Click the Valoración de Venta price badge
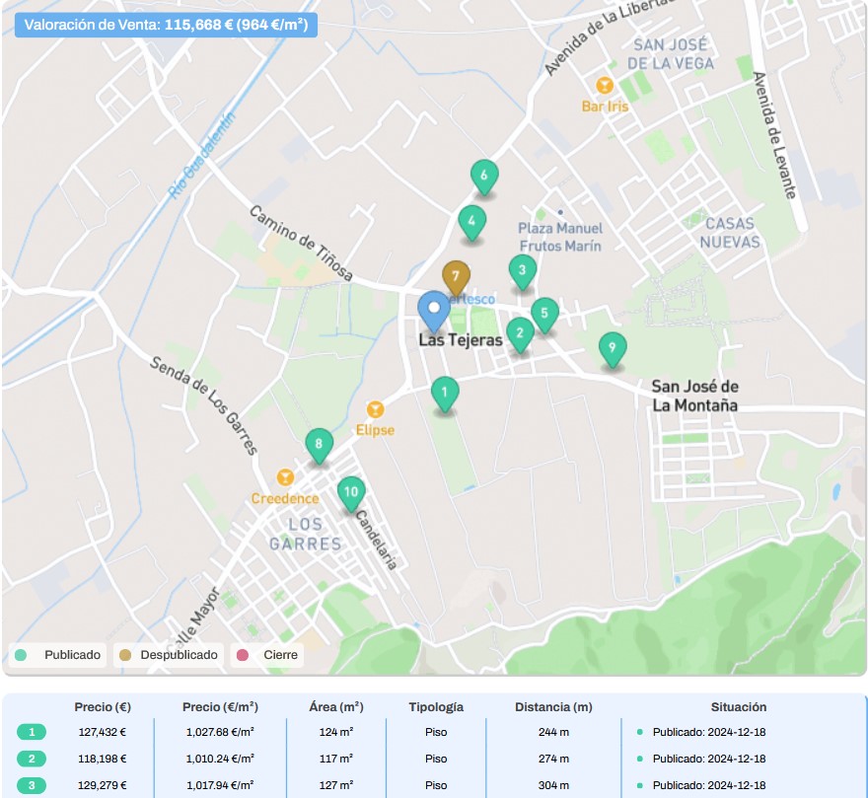This screenshot has width=868, height=798. [x=166, y=25]
